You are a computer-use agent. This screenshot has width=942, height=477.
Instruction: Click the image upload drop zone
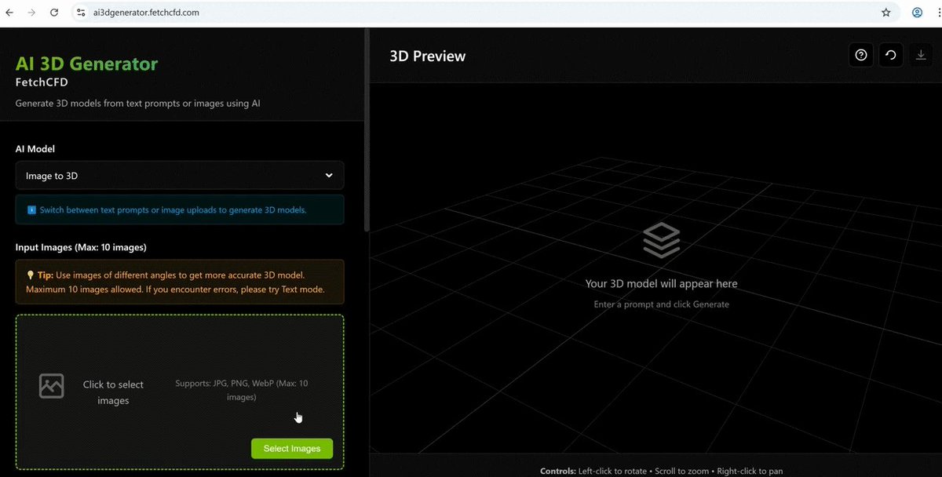(180, 392)
